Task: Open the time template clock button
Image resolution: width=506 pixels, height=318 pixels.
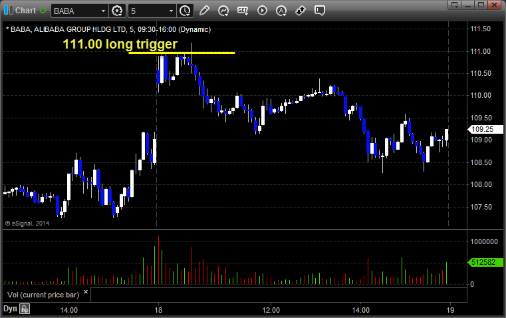Action: coord(185,11)
